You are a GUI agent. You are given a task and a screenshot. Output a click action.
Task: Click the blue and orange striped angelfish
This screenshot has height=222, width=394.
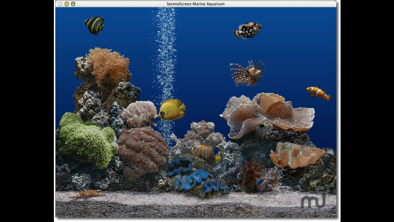pyautogui.click(x=206, y=154)
